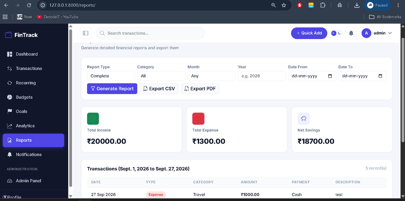Click the Generate Report button
This screenshot has width=405, height=201.
coord(112,89)
